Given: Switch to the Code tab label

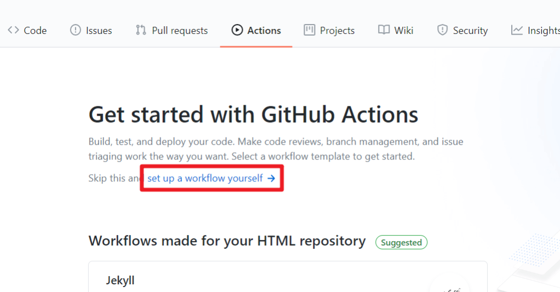Looking at the screenshot, I should pyautogui.click(x=35, y=31).
